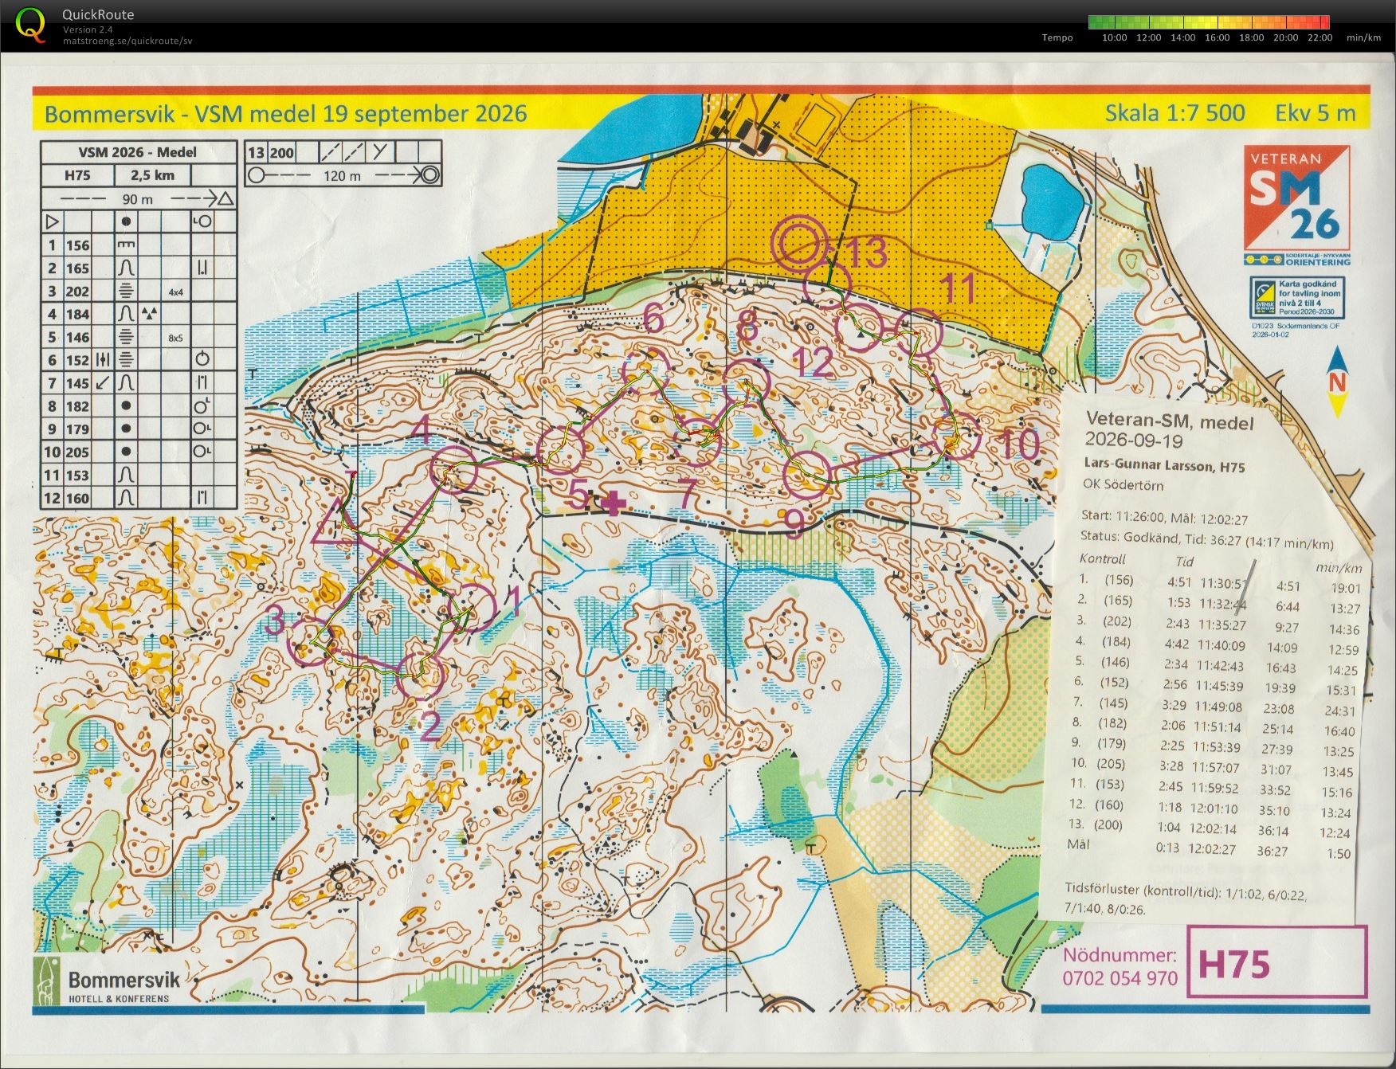Click the 'Veteran-SM, medel' result heading
The height and width of the screenshot is (1069, 1396).
click(x=1170, y=421)
